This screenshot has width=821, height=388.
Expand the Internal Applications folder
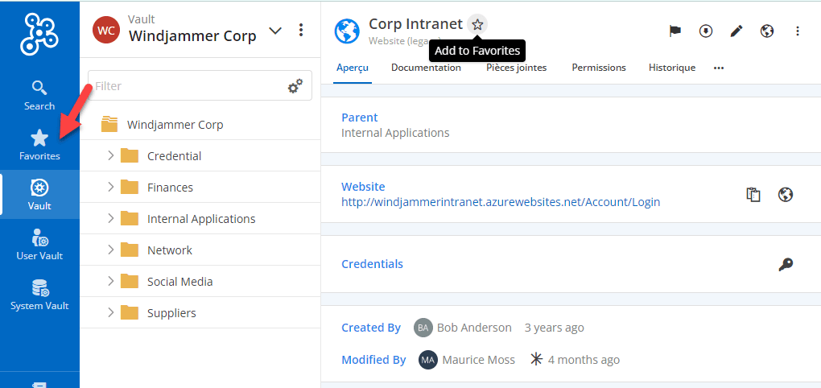tap(111, 218)
